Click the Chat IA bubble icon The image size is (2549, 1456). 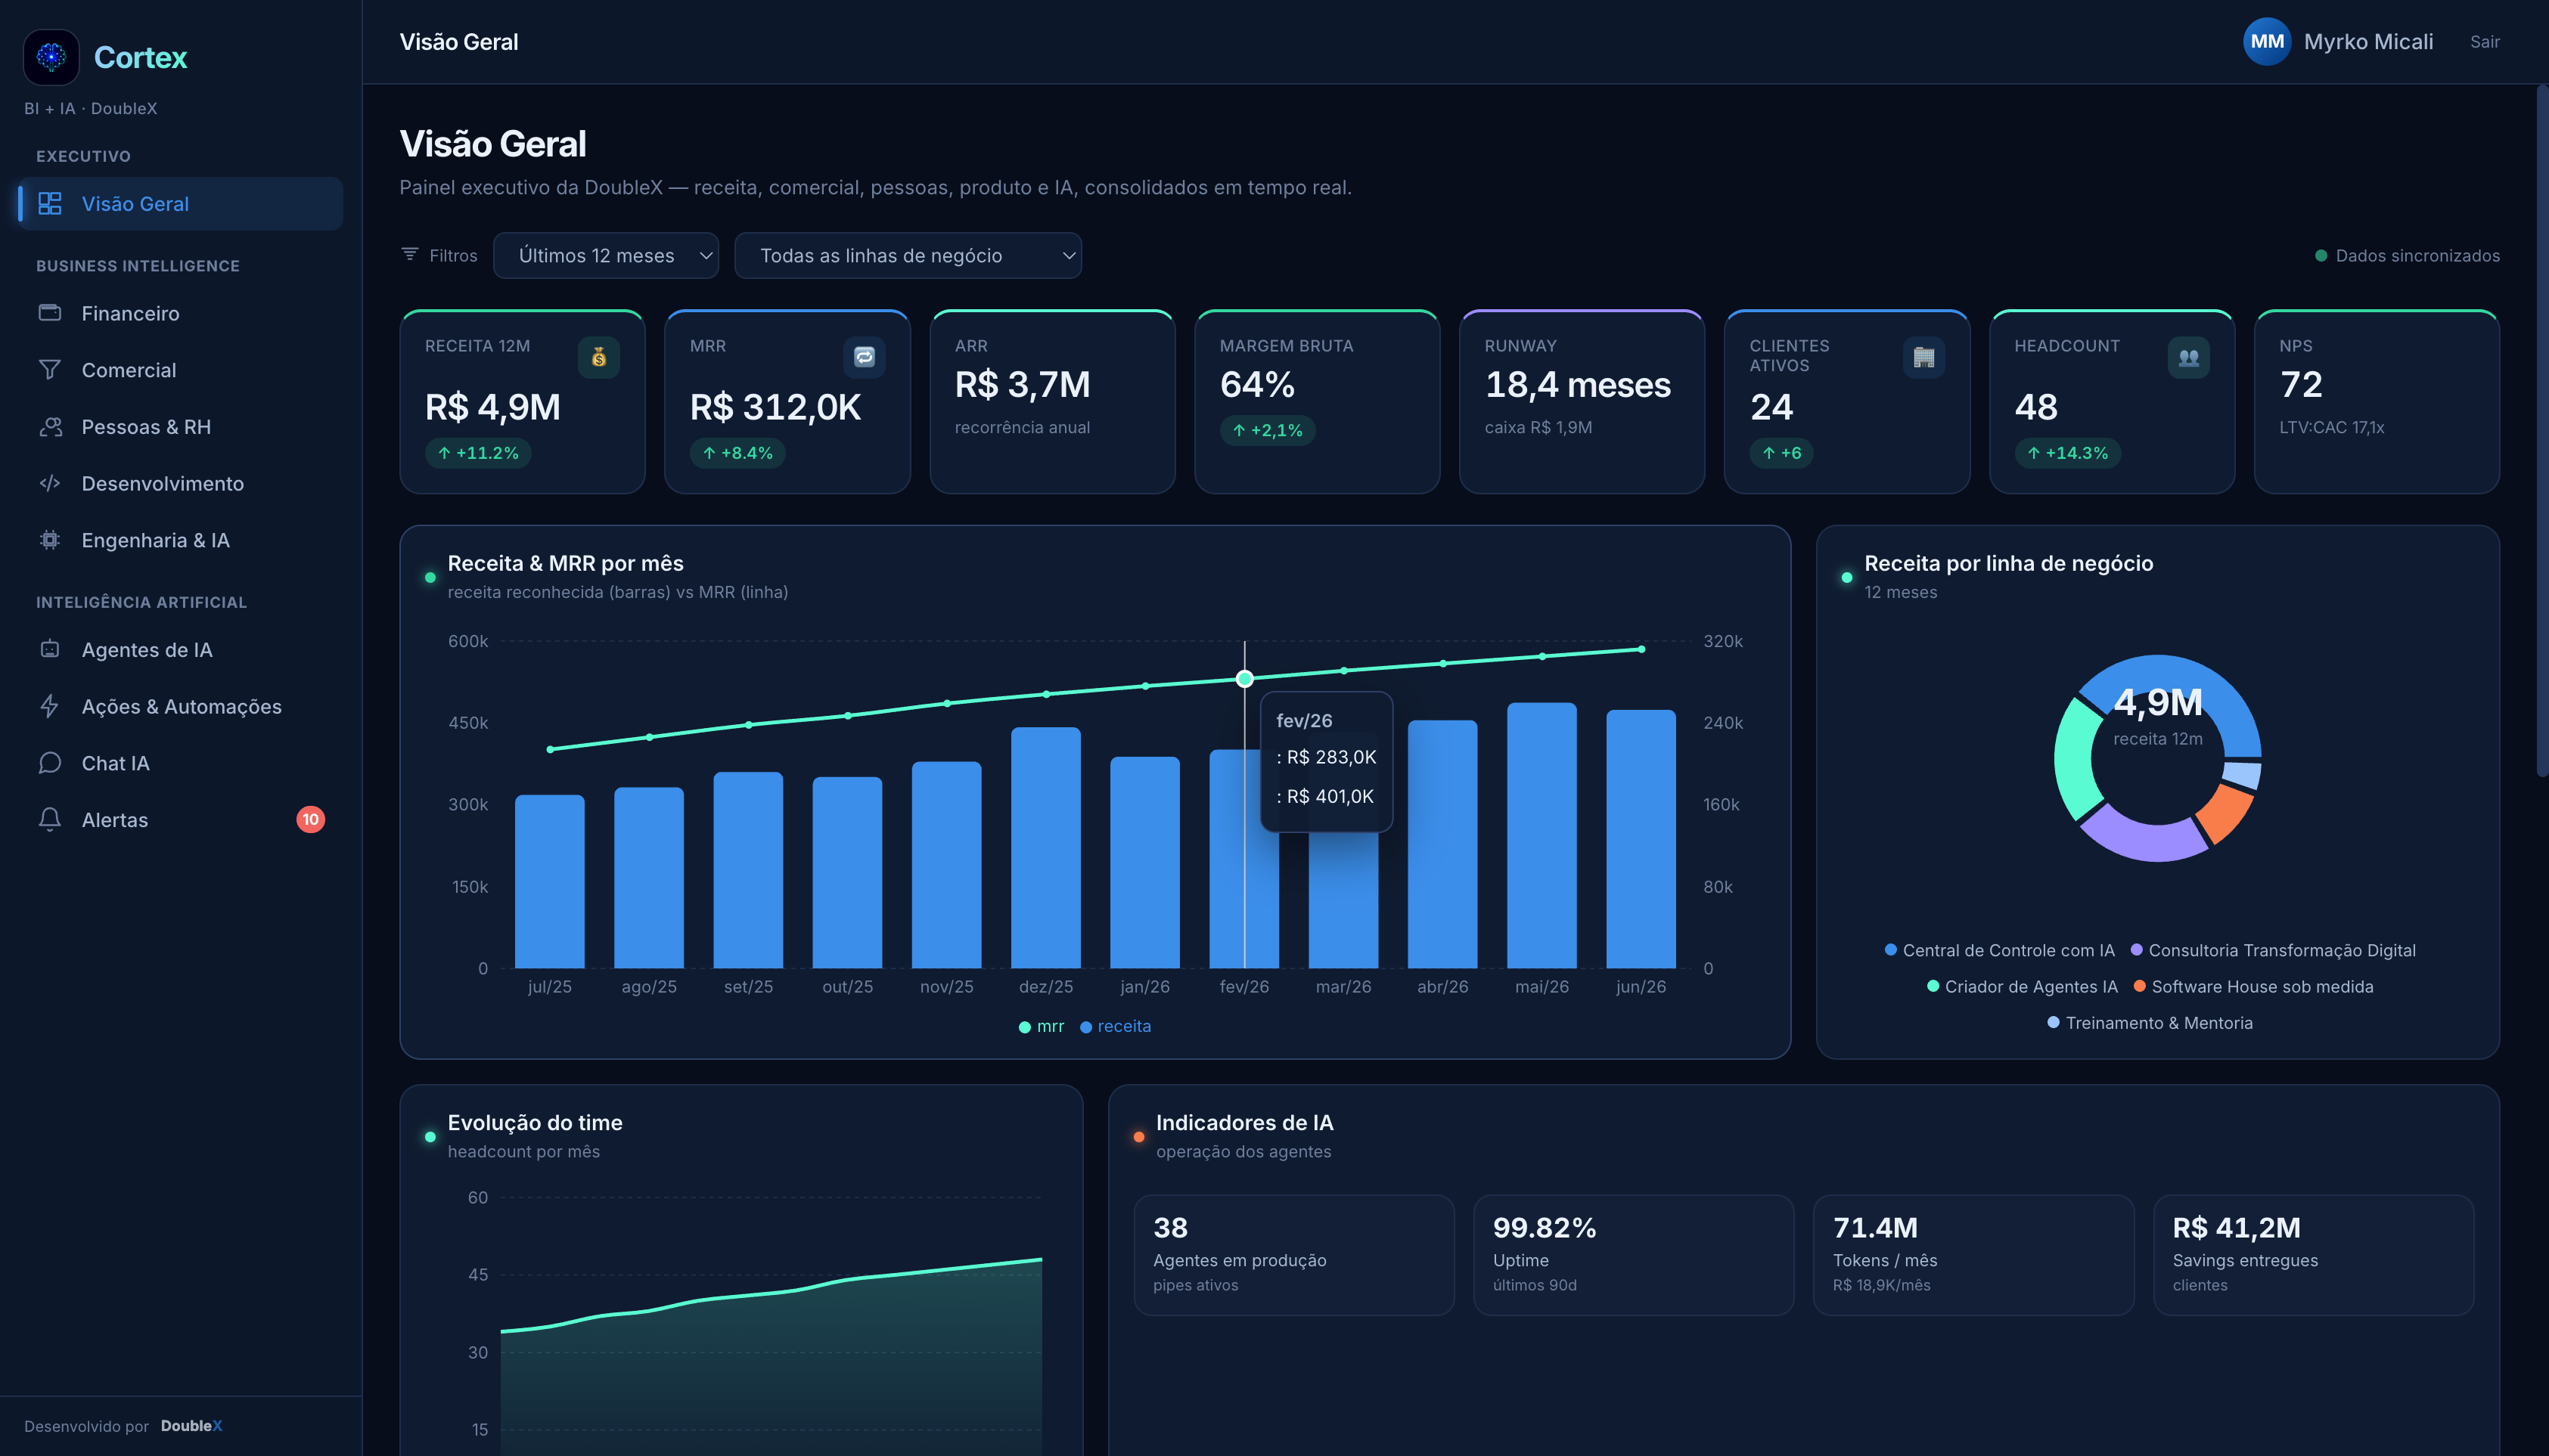[x=50, y=763]
